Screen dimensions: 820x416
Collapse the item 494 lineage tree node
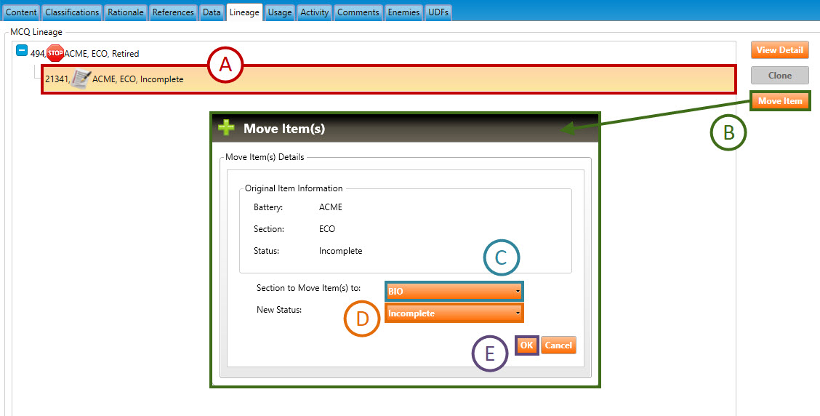click(x=22, y=52)
